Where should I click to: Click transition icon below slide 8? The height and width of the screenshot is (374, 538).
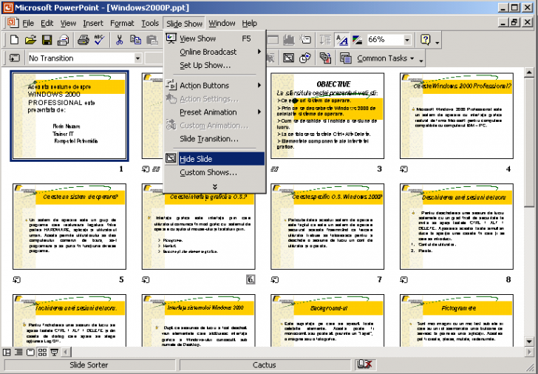click(403, 280)
